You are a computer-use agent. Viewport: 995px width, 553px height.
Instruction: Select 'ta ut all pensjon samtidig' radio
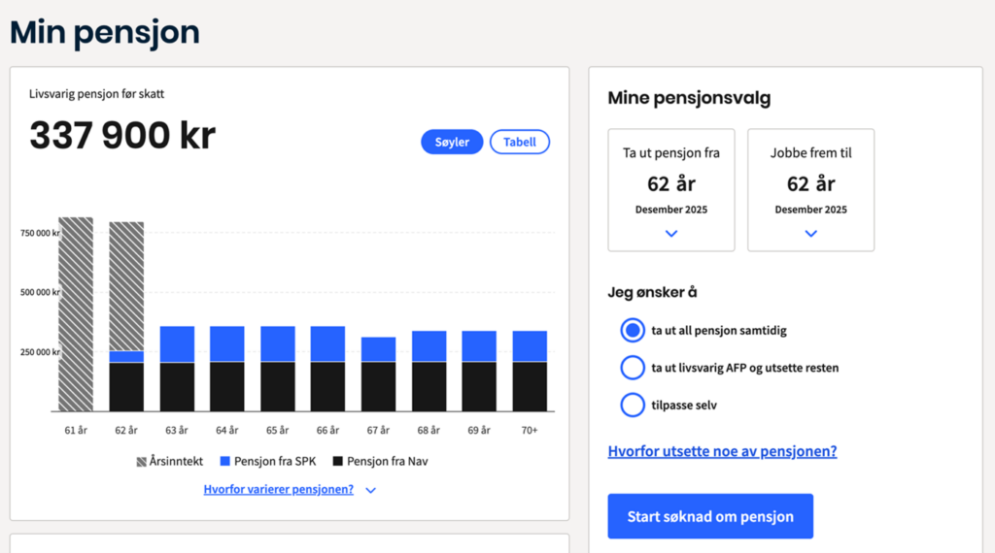[633, 330]
